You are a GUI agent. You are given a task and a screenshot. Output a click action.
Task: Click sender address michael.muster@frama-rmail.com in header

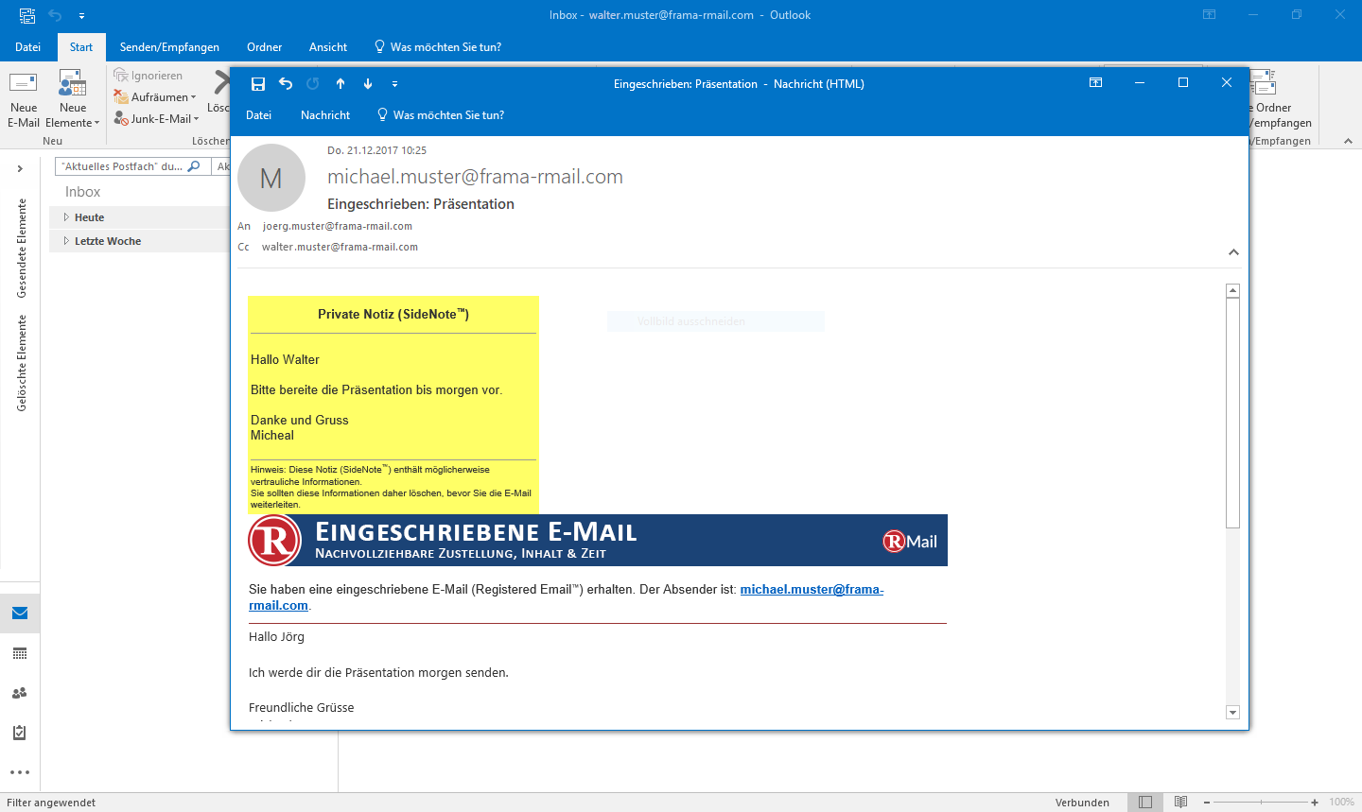click(x=475, y=177)
